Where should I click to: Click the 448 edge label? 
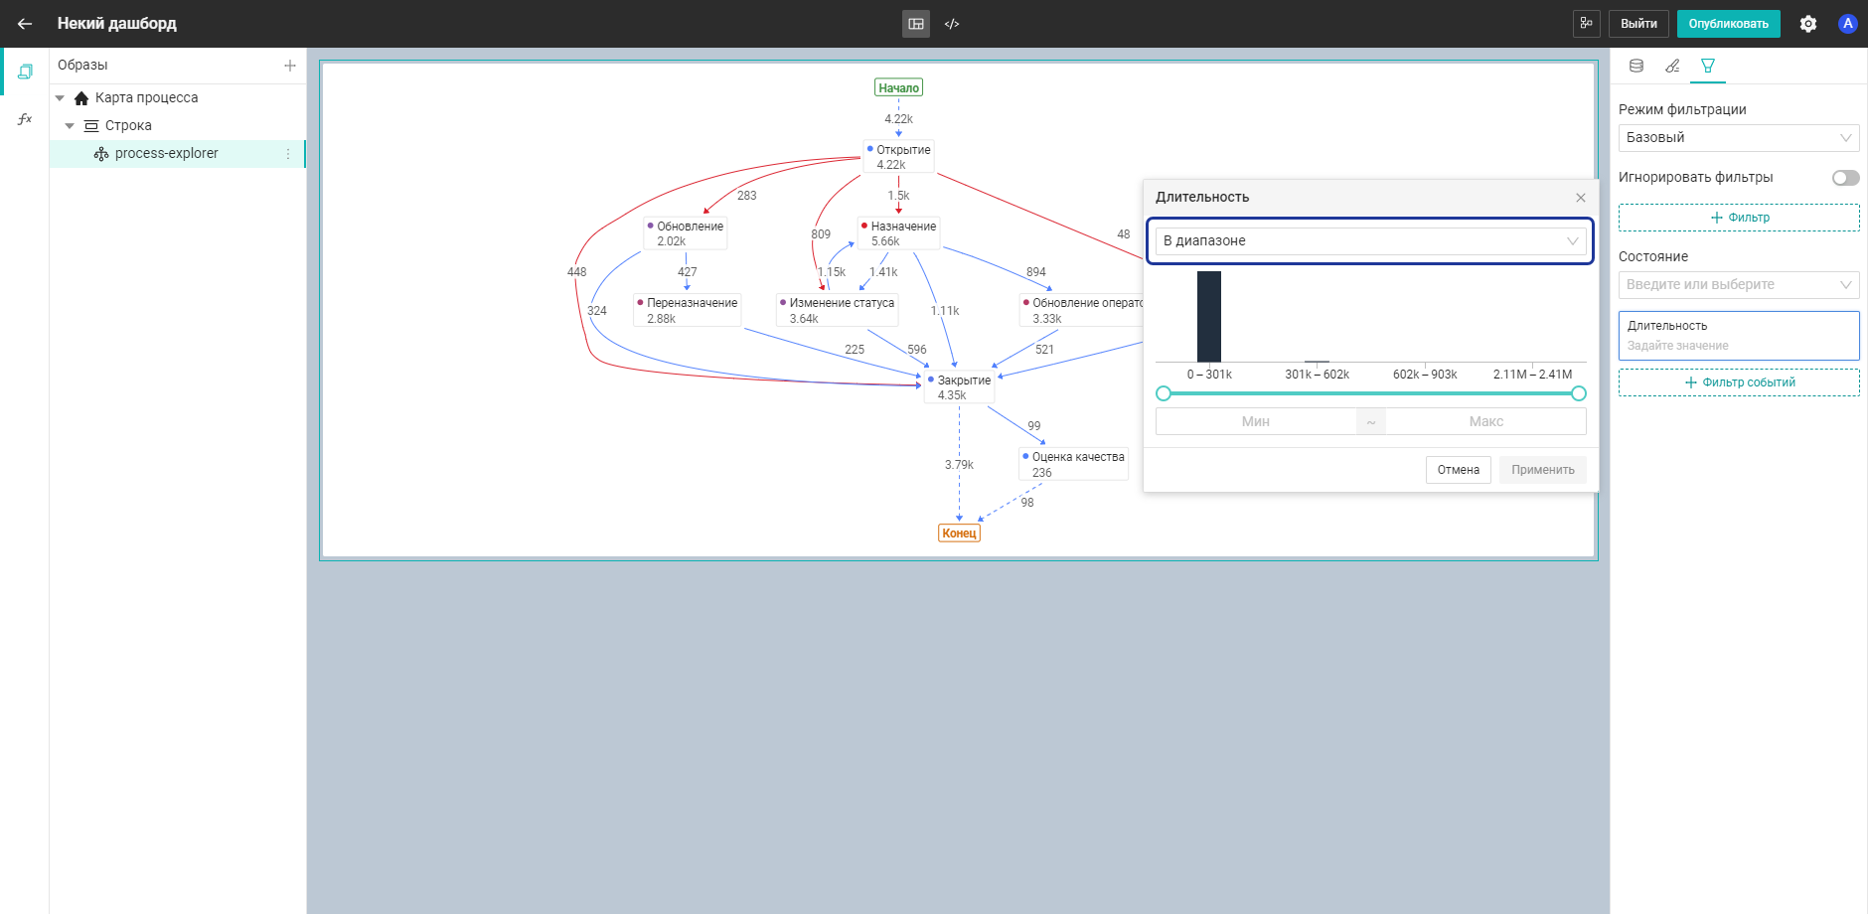577,272
